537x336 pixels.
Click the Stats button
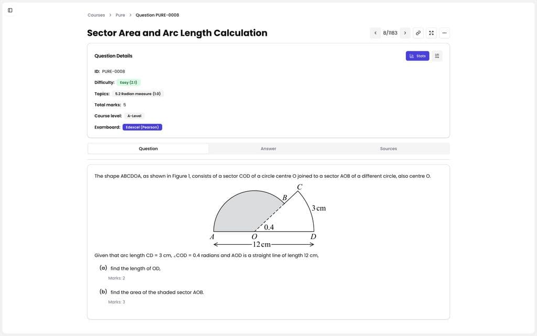(417, 56)
